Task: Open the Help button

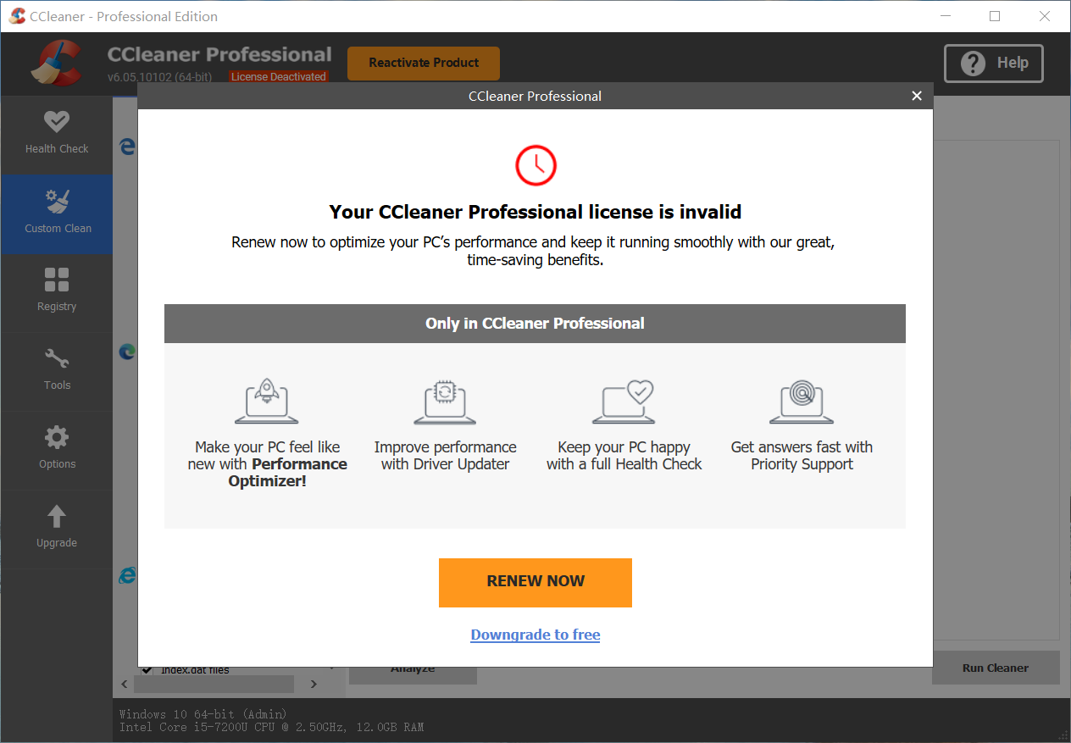Action: pos(994,64)
